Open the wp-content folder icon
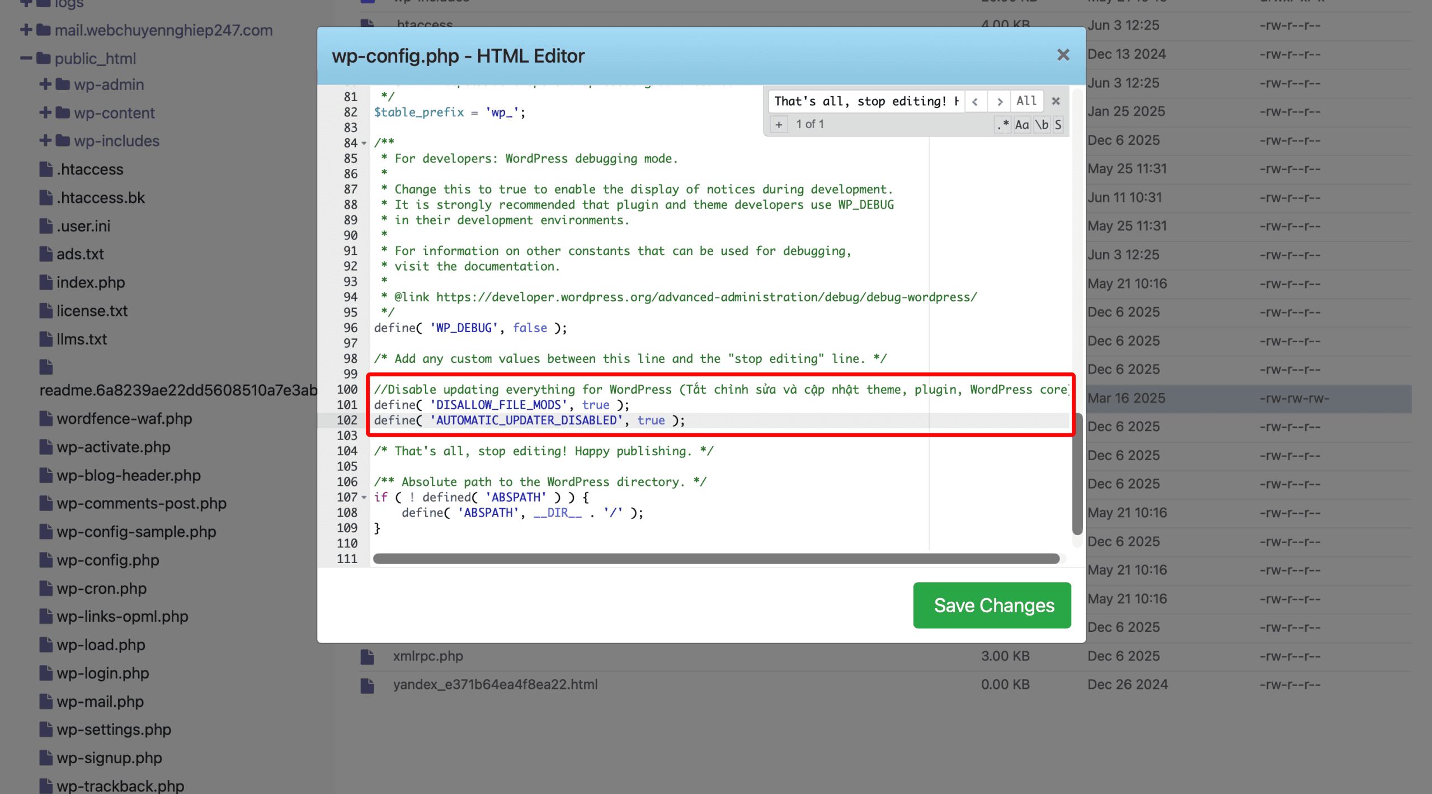 click(63, 112)
